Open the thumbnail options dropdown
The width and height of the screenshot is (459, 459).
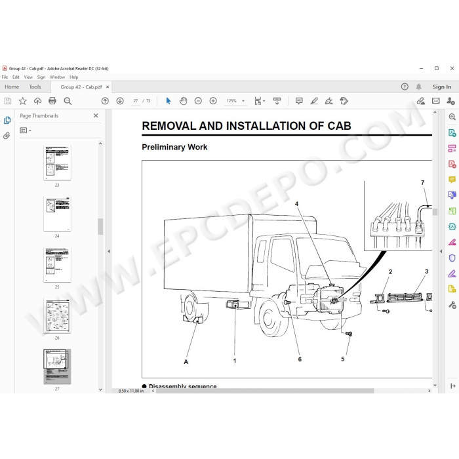(26, 130)
